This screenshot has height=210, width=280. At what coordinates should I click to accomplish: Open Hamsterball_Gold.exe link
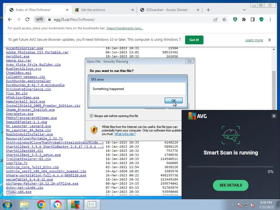coord(25,101)
